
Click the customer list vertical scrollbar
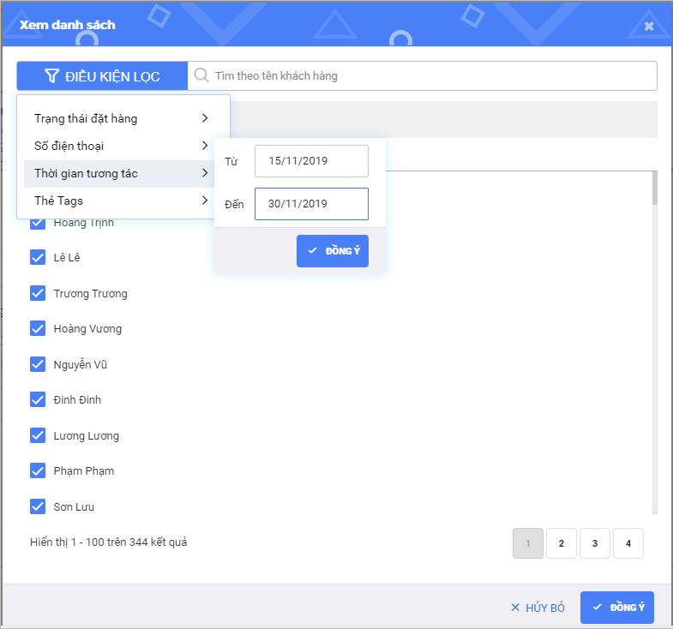coord(654,343)
